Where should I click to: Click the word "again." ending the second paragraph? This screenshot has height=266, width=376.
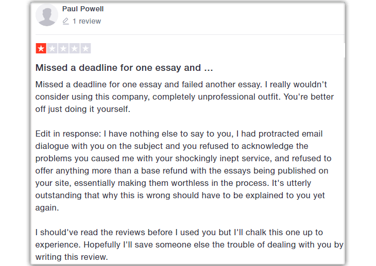47,208
